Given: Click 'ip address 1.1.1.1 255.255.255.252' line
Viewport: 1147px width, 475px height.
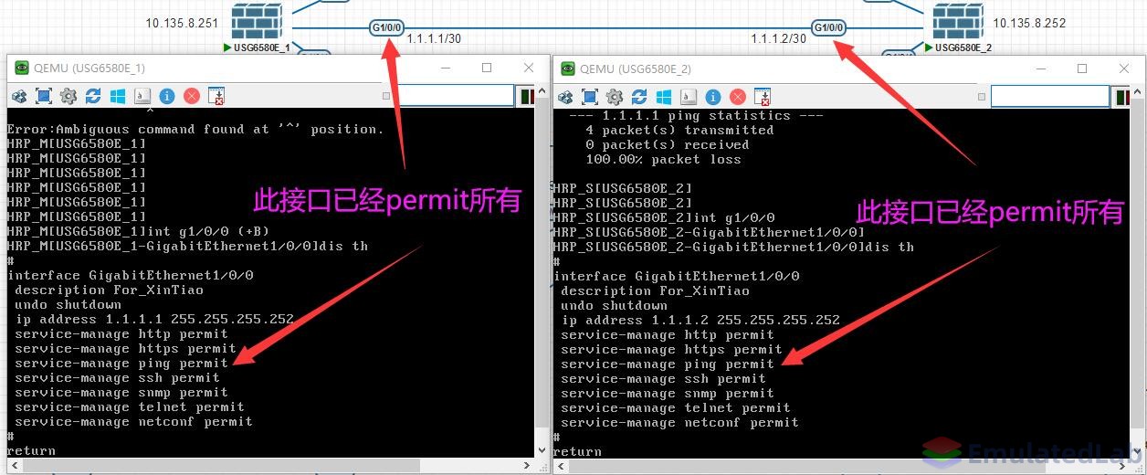Looking at the screenshot, I should click(154, 319).
